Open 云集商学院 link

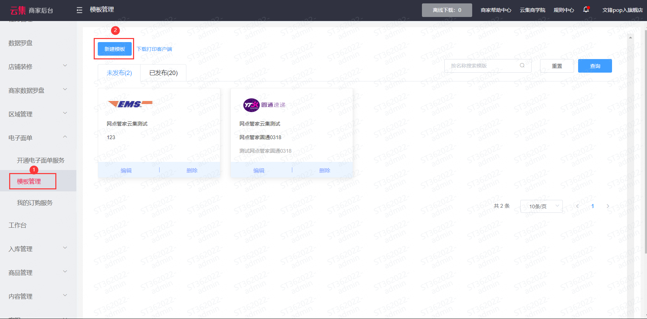click(533, 10)
